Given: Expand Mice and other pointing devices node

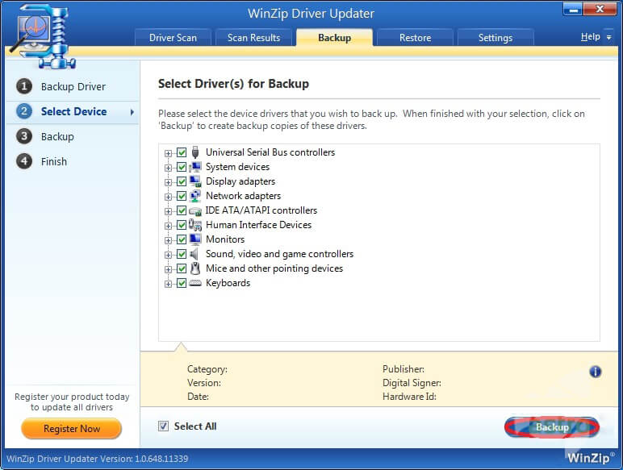Looking at the screenshot, I should (x=168, y=269).
